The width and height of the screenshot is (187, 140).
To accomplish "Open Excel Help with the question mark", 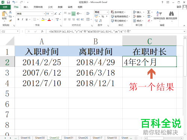I will [x=162, y=2].
